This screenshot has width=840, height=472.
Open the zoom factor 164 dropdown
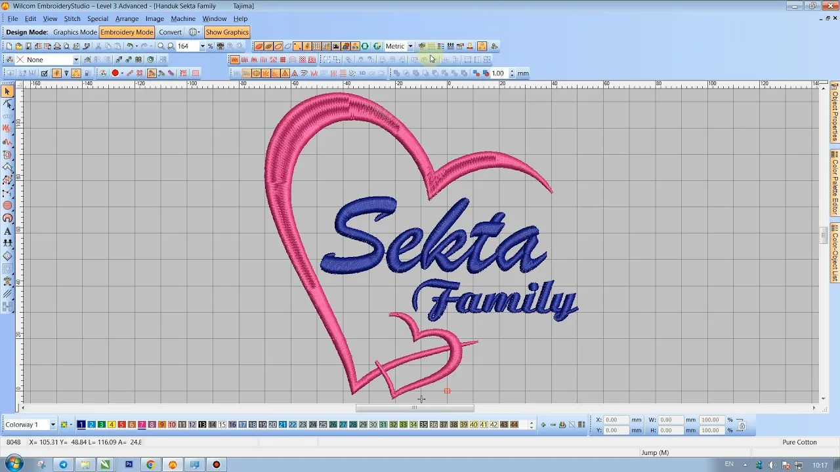pos(202,46)
